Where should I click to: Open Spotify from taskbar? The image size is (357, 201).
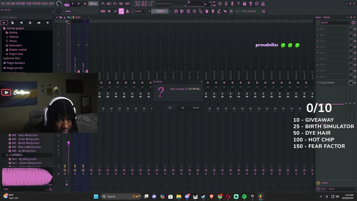[x=244, y=197]
